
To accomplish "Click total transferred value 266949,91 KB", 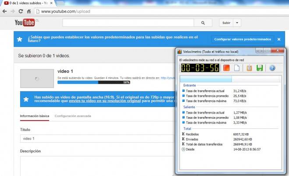I will [x=243, y=145].
